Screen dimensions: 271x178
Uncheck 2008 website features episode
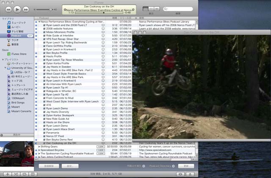tap(44, 29)
